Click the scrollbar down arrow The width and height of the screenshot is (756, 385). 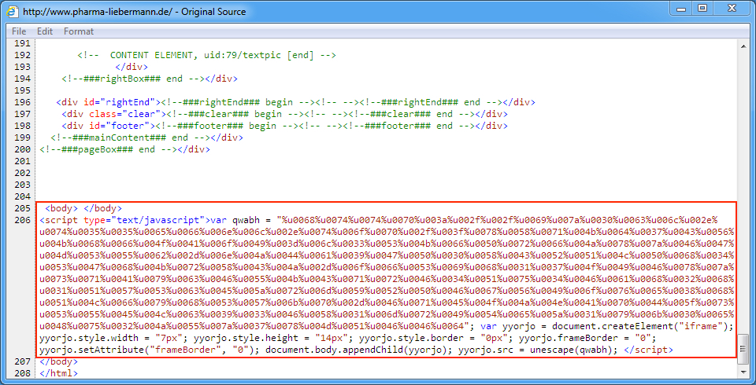pos(745,373)
